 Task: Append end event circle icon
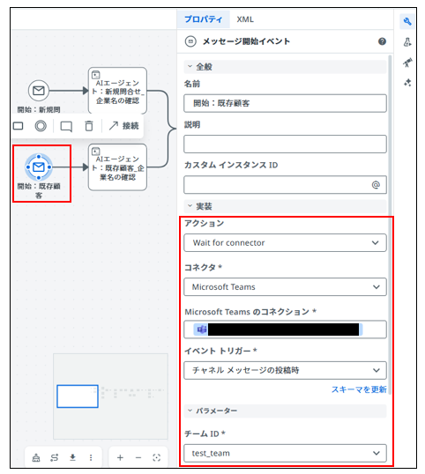click(x=41, y=126)
